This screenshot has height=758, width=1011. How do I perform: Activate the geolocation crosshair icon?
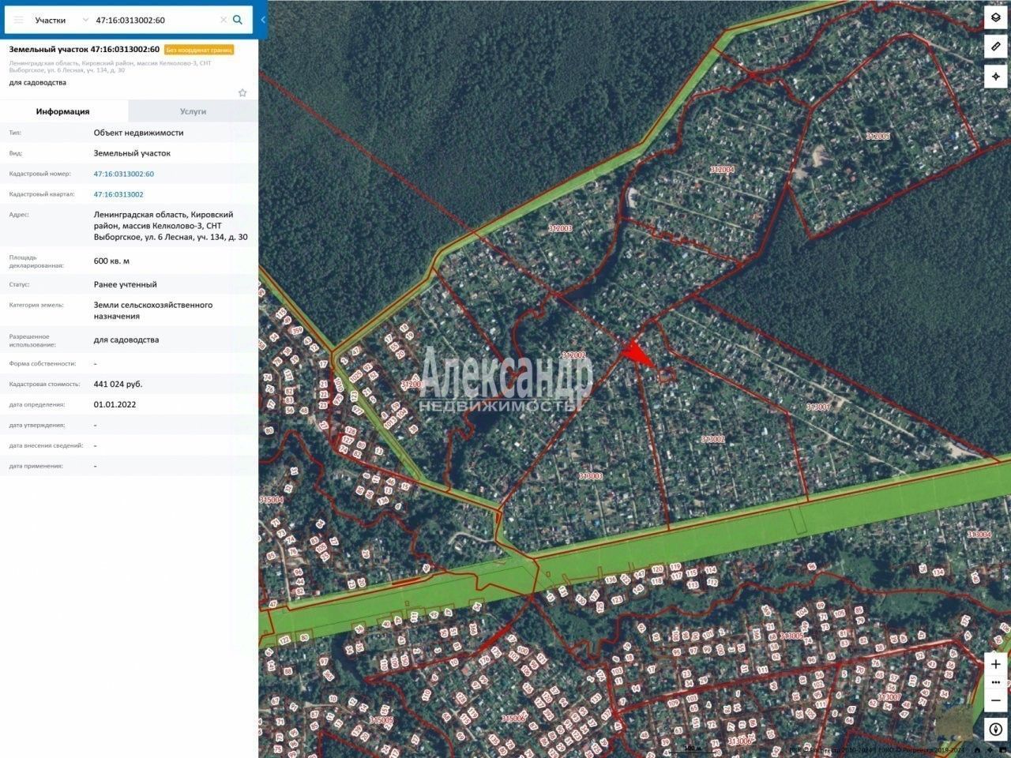tap(995, 77)
